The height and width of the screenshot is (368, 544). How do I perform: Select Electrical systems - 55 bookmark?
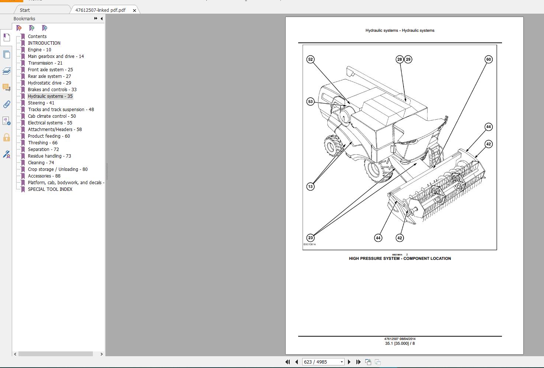[50, 123]
